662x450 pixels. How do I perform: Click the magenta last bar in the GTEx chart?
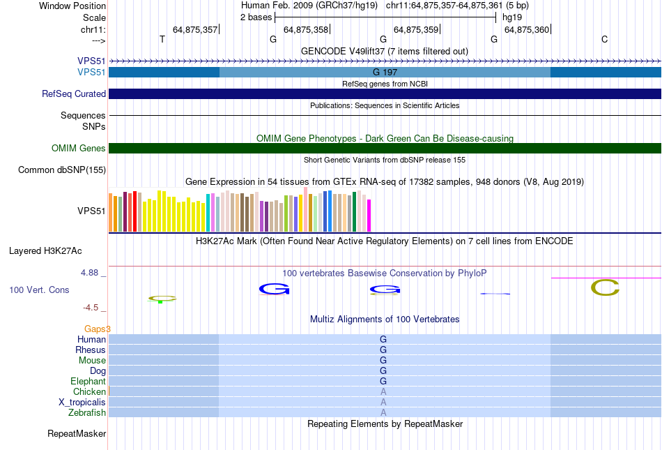tap(369, 216)
